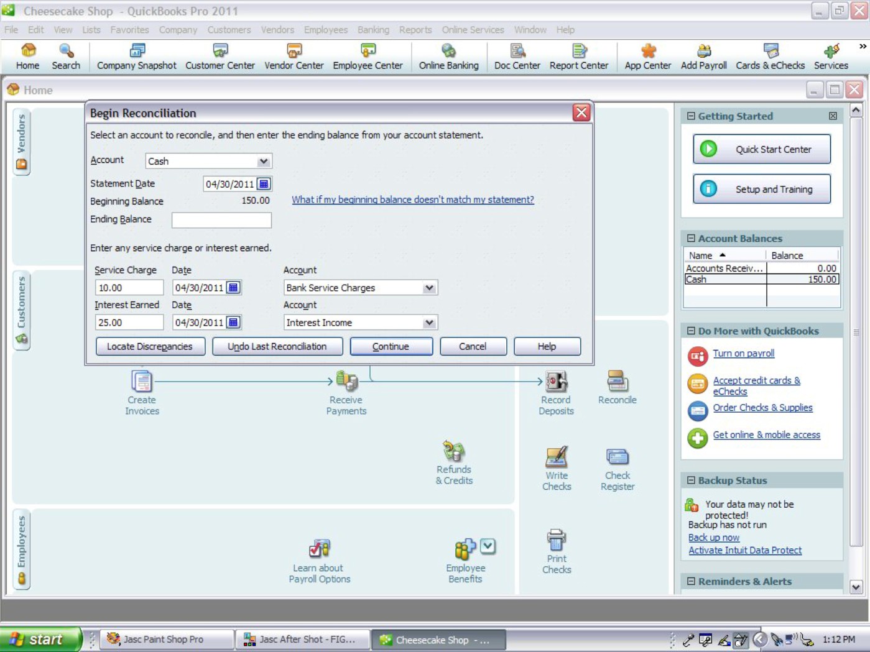Image resolution: width=870 pixels, height=652 pixels.
Task: Expand the toolbar overflow chevron
Action: click(x=862, y=46)
